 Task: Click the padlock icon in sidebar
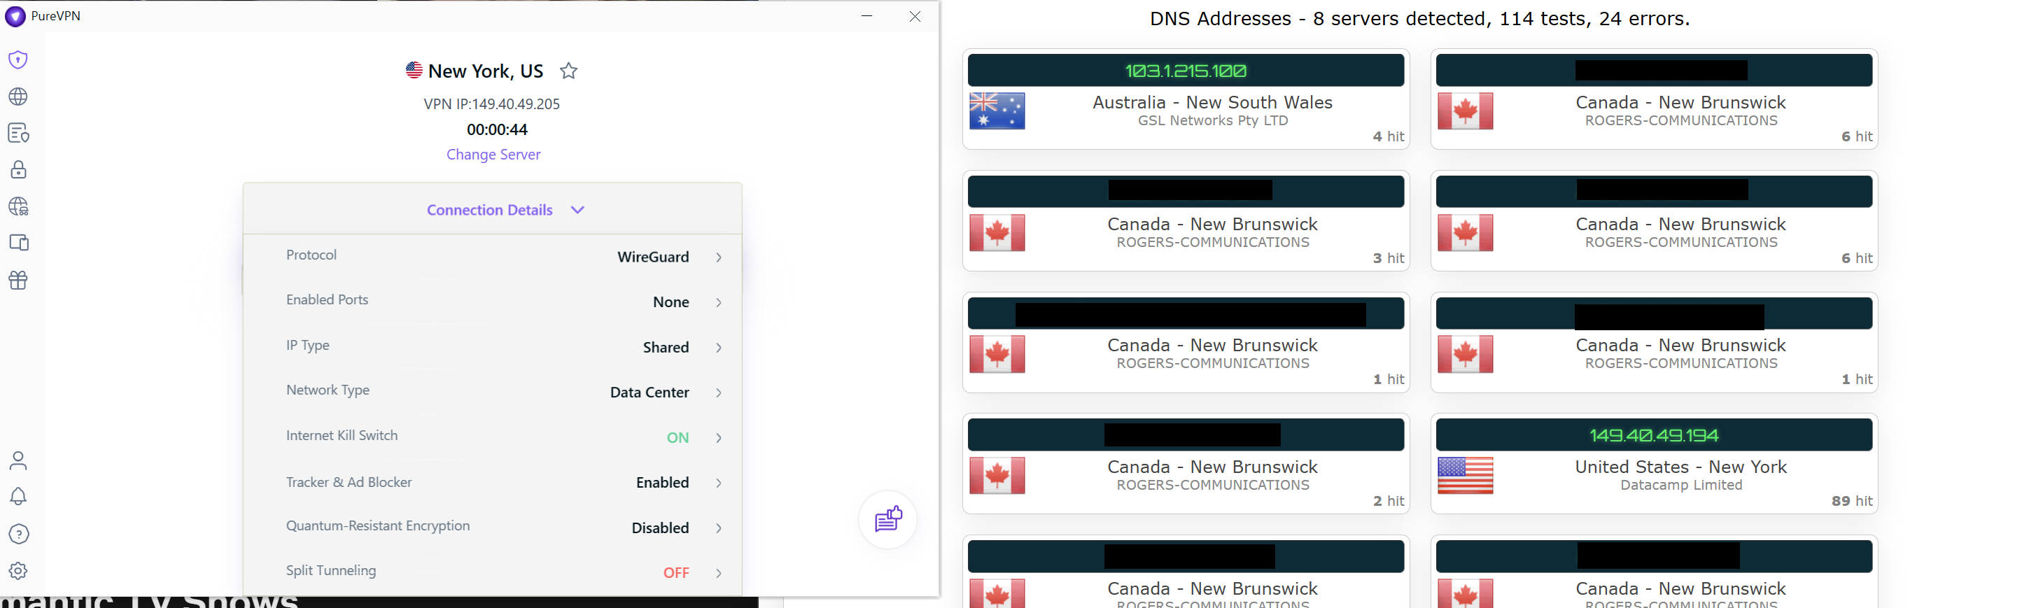click(18, 169)
